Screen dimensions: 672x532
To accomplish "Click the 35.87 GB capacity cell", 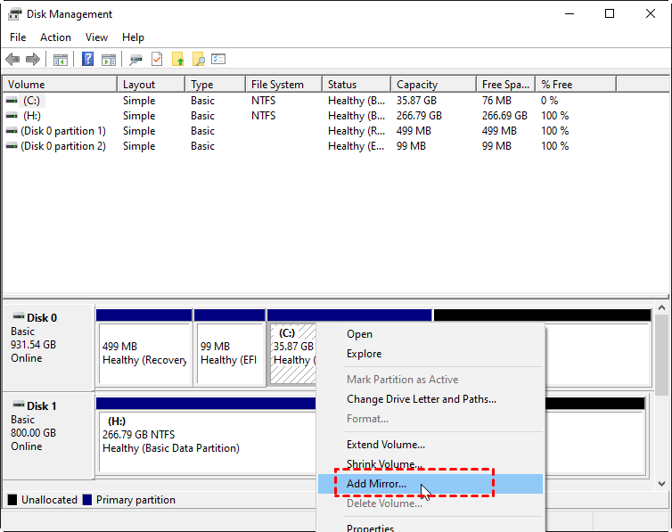I will (416, 101).
